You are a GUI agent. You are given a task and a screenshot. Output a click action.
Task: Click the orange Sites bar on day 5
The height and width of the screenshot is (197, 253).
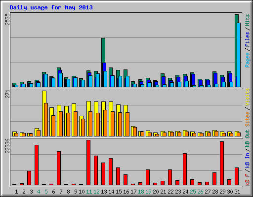(x=46, y=120)
